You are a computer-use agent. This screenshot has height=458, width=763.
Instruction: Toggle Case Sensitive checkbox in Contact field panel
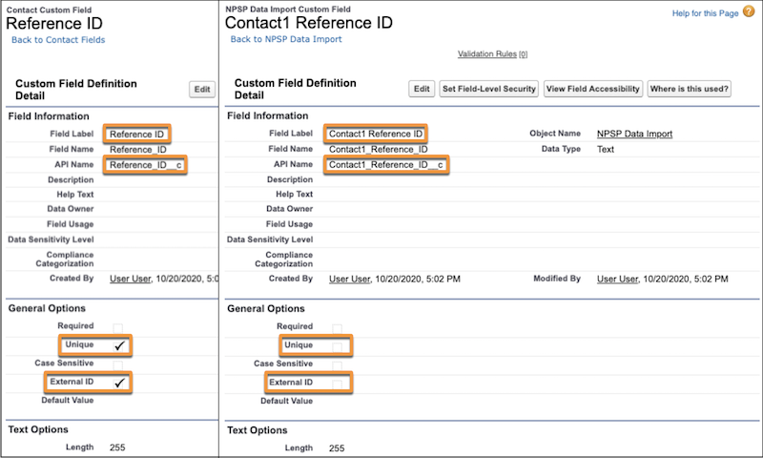click(117, 364)
